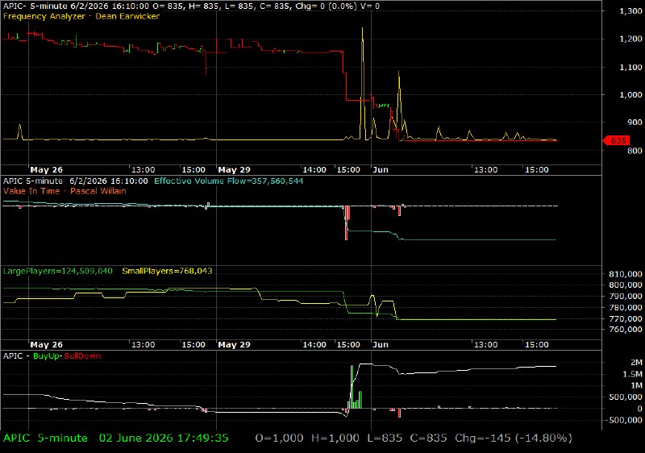
Task: Click "May 29" on the players panel time axis
Action: (234, 345)
